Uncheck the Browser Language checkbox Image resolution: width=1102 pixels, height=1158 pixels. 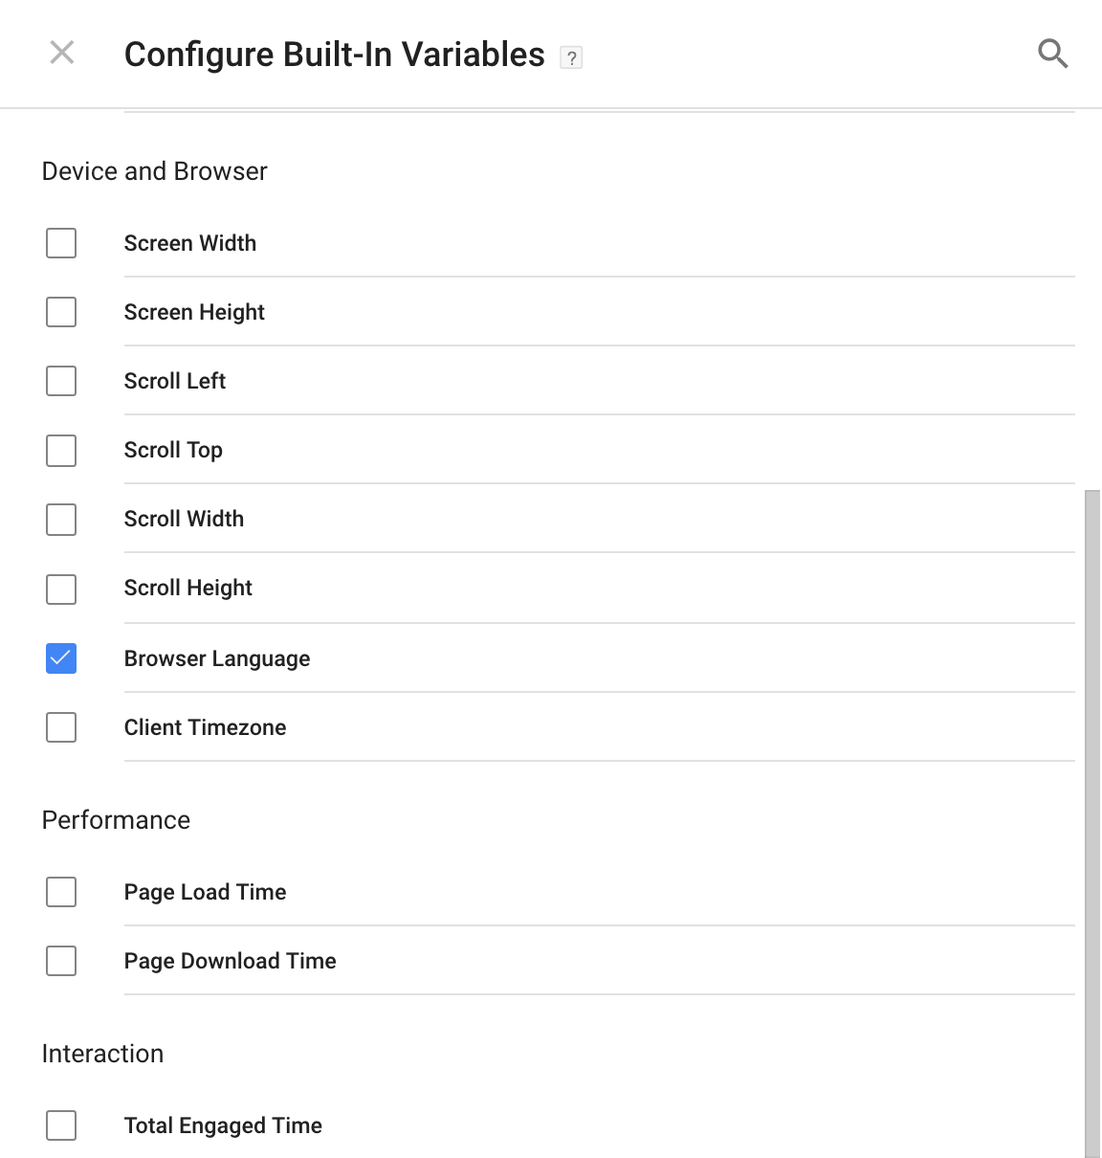pyautogui.click(x=61, y=658)
